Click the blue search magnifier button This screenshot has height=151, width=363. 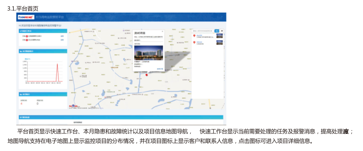pos(217,31)
